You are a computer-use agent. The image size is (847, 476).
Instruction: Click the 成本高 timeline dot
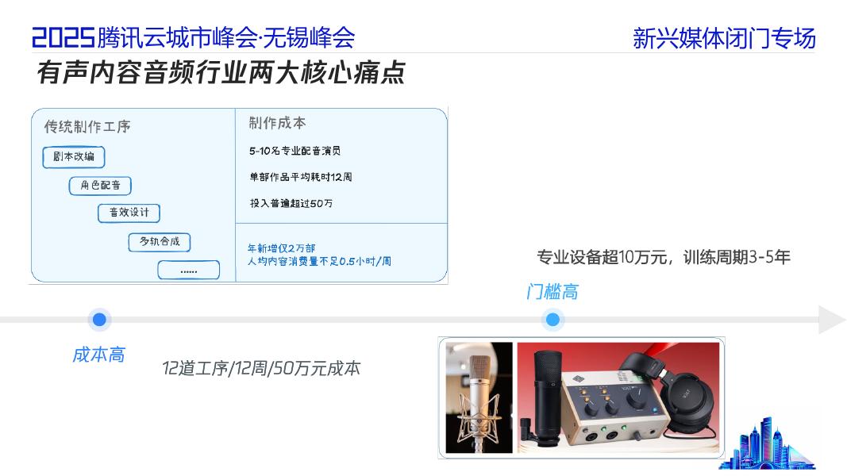(x=99, y=320)
